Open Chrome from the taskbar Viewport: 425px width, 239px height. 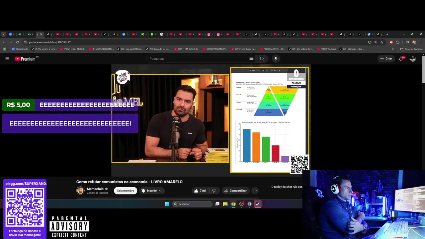click(x=233, y=204)
